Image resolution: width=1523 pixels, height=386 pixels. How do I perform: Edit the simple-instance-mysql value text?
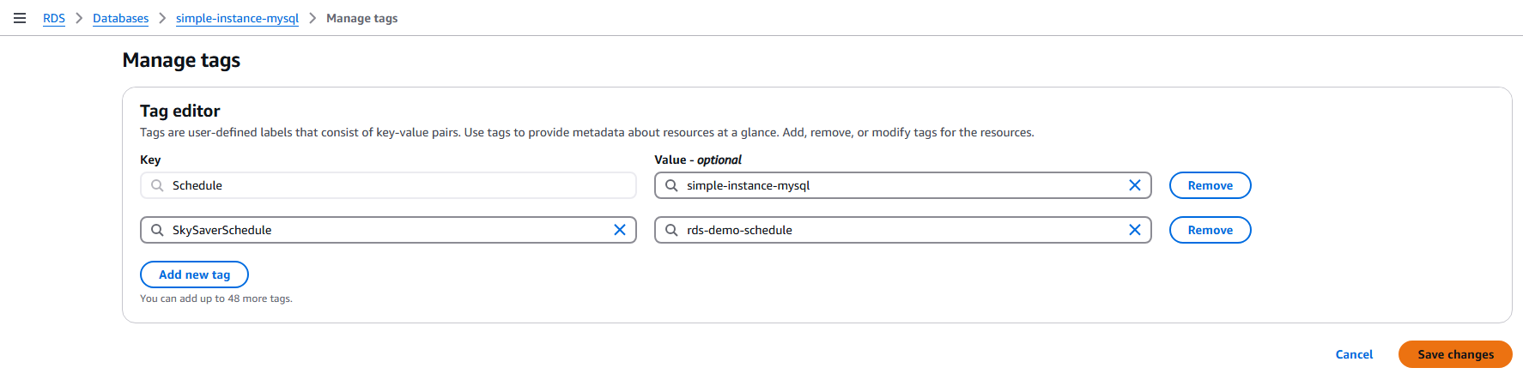pos(893,185)
